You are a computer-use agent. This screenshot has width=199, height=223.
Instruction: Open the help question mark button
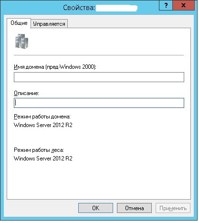click(166, 6)
